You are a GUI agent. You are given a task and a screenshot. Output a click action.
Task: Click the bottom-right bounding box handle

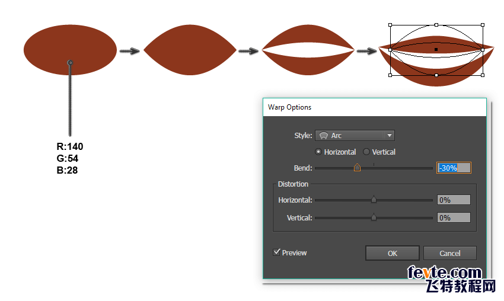point(483,75)
